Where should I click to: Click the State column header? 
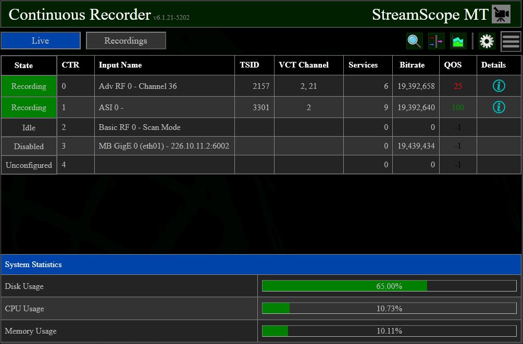tap(29, 65)
